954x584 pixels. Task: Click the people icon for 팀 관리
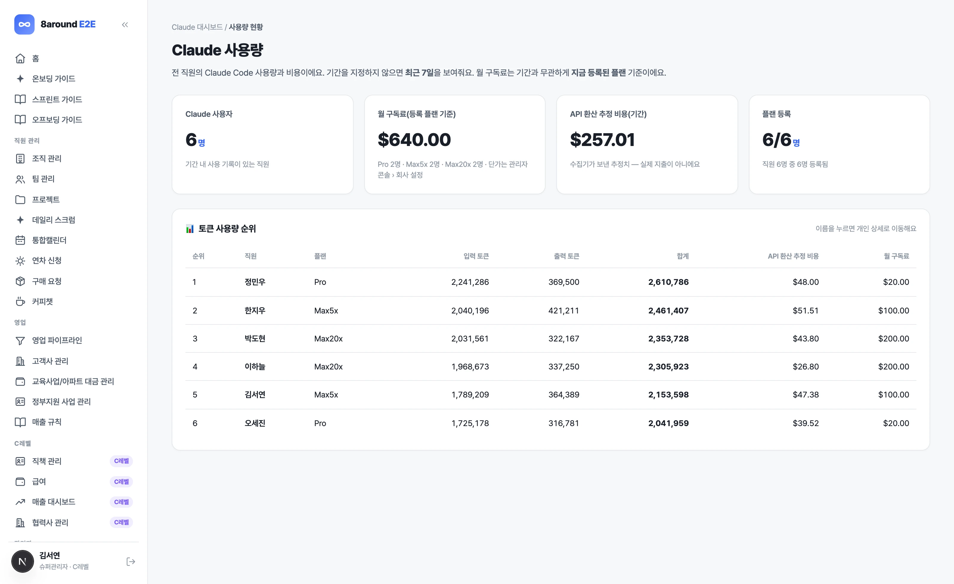(x=20, y=179)
